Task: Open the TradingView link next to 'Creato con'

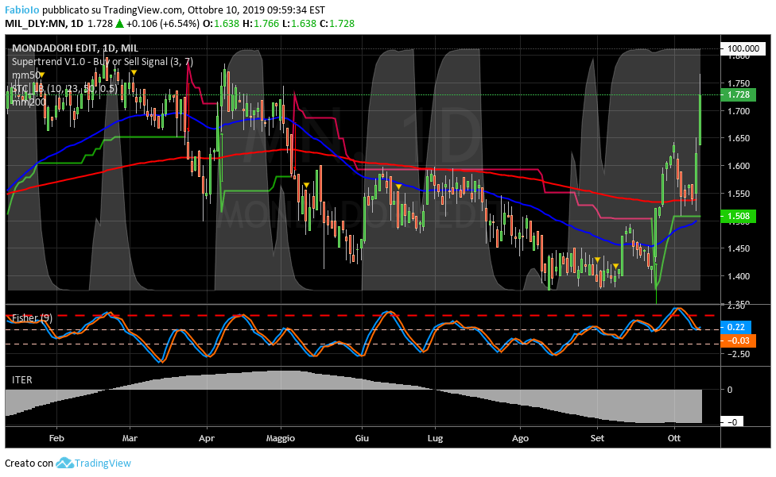Action: click(x=102, y=463)
